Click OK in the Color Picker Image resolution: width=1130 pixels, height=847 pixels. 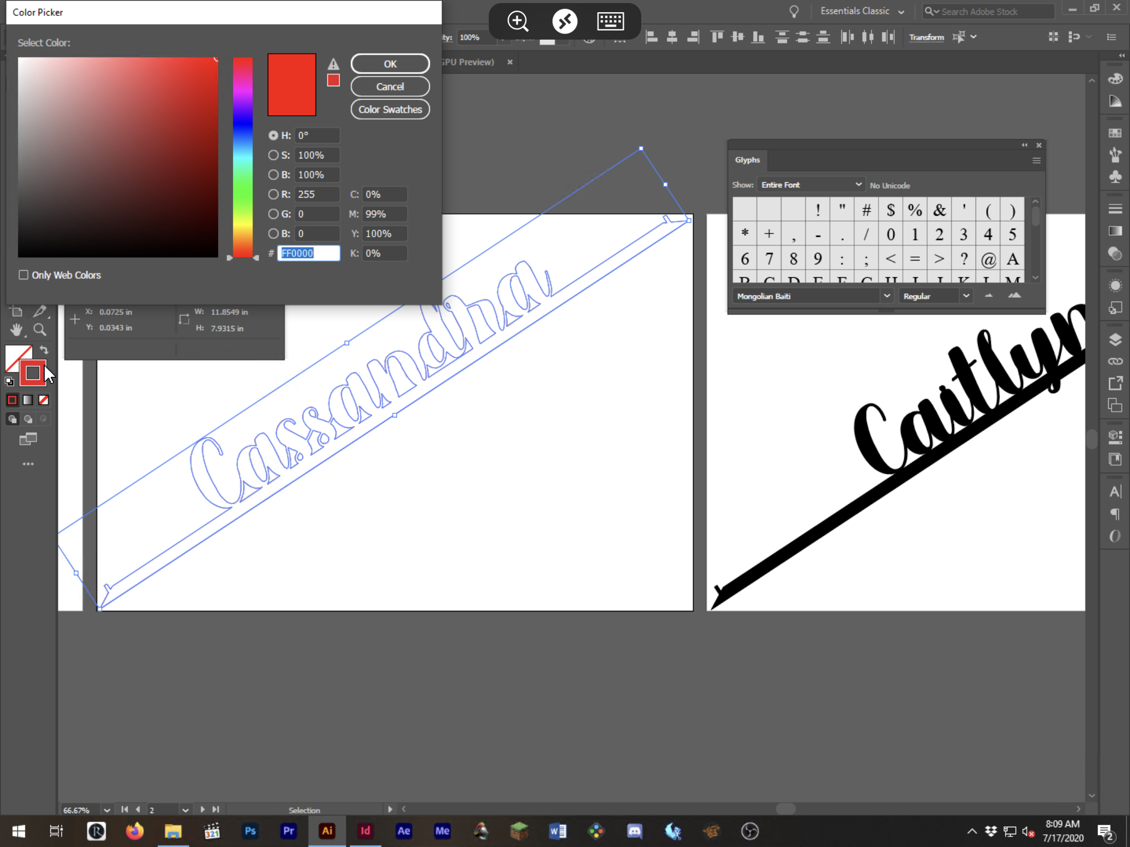(390, 64)
